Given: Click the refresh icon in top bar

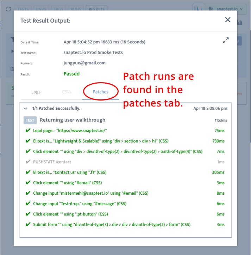Looking at the screenshot, I should tap(8, 9).
